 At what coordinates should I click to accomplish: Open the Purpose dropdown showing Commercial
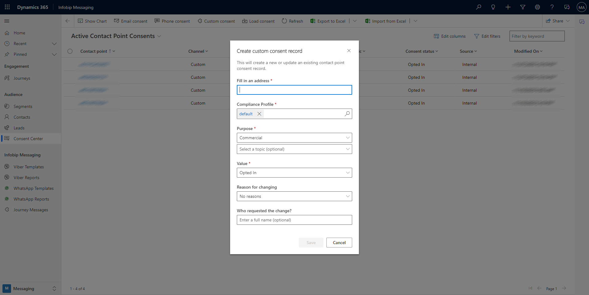[x=294, y=138]
